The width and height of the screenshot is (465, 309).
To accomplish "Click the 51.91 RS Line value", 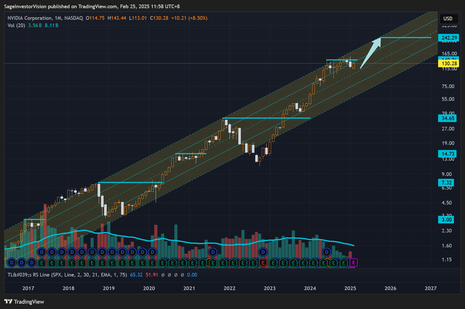I will coord(152,275).
